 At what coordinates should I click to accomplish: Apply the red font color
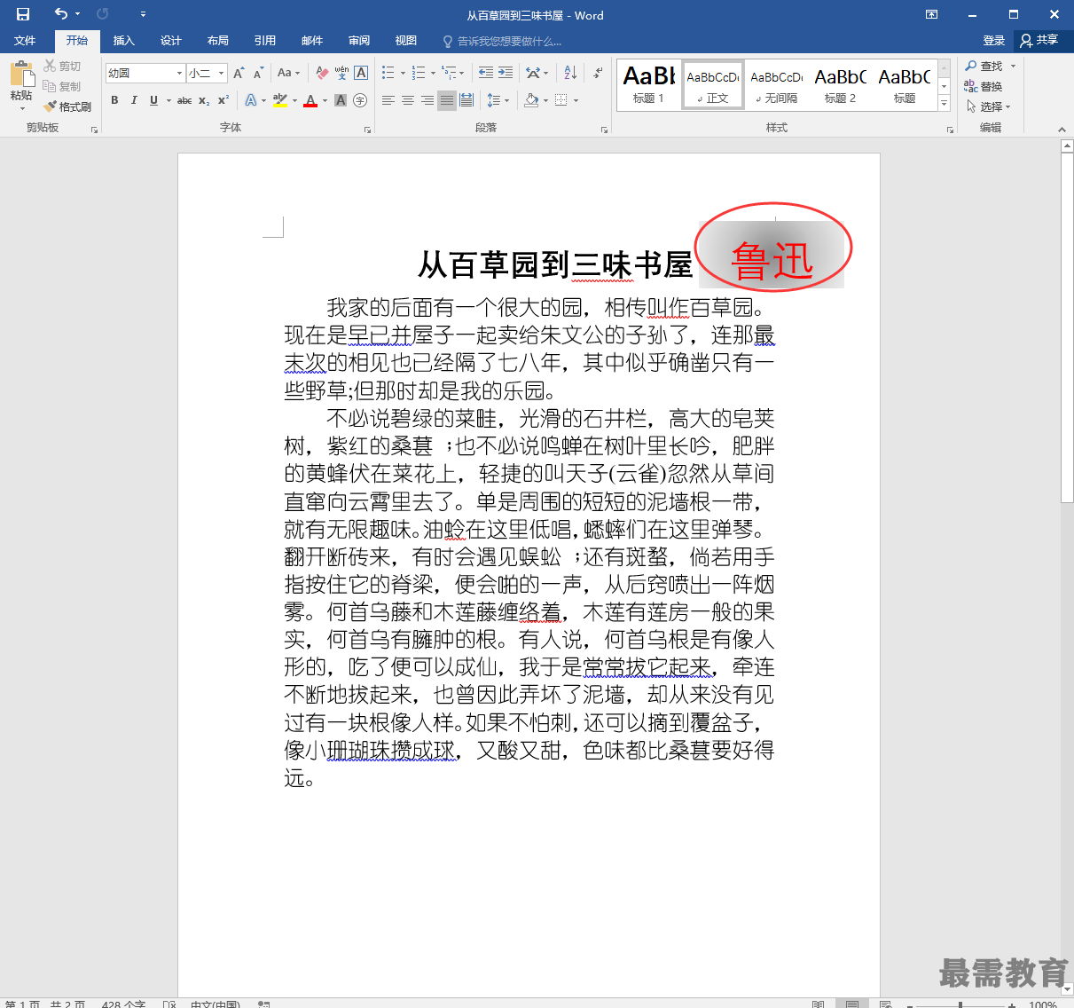[x=310, y=100]
